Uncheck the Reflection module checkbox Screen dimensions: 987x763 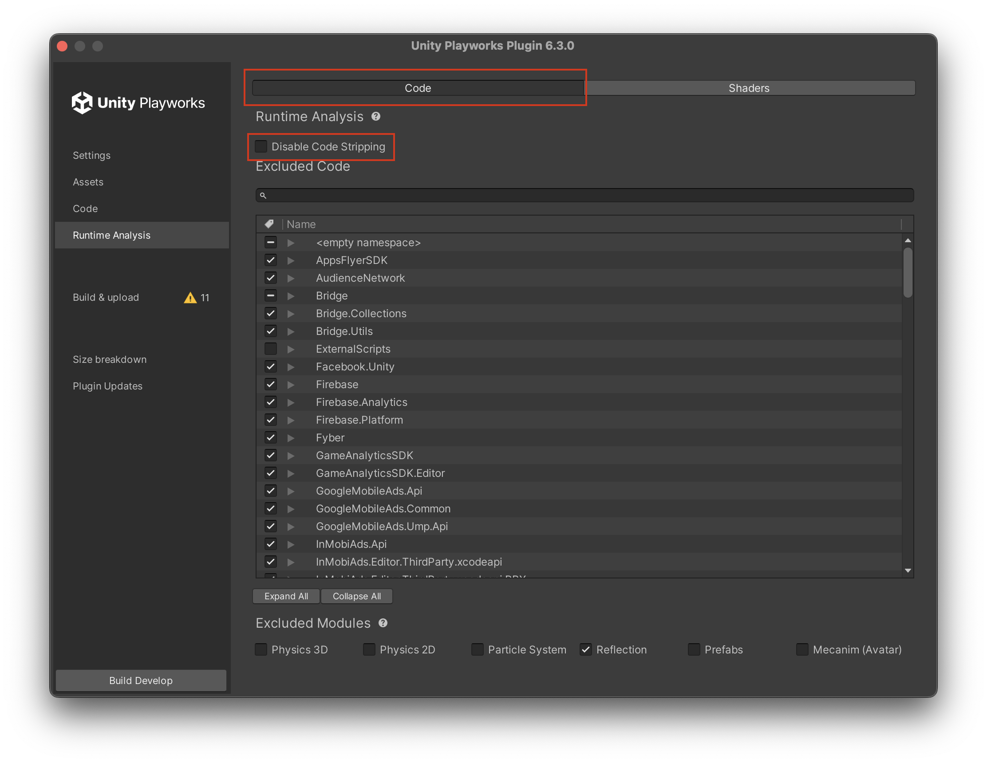pyautogui.click(x=586, y=649)
